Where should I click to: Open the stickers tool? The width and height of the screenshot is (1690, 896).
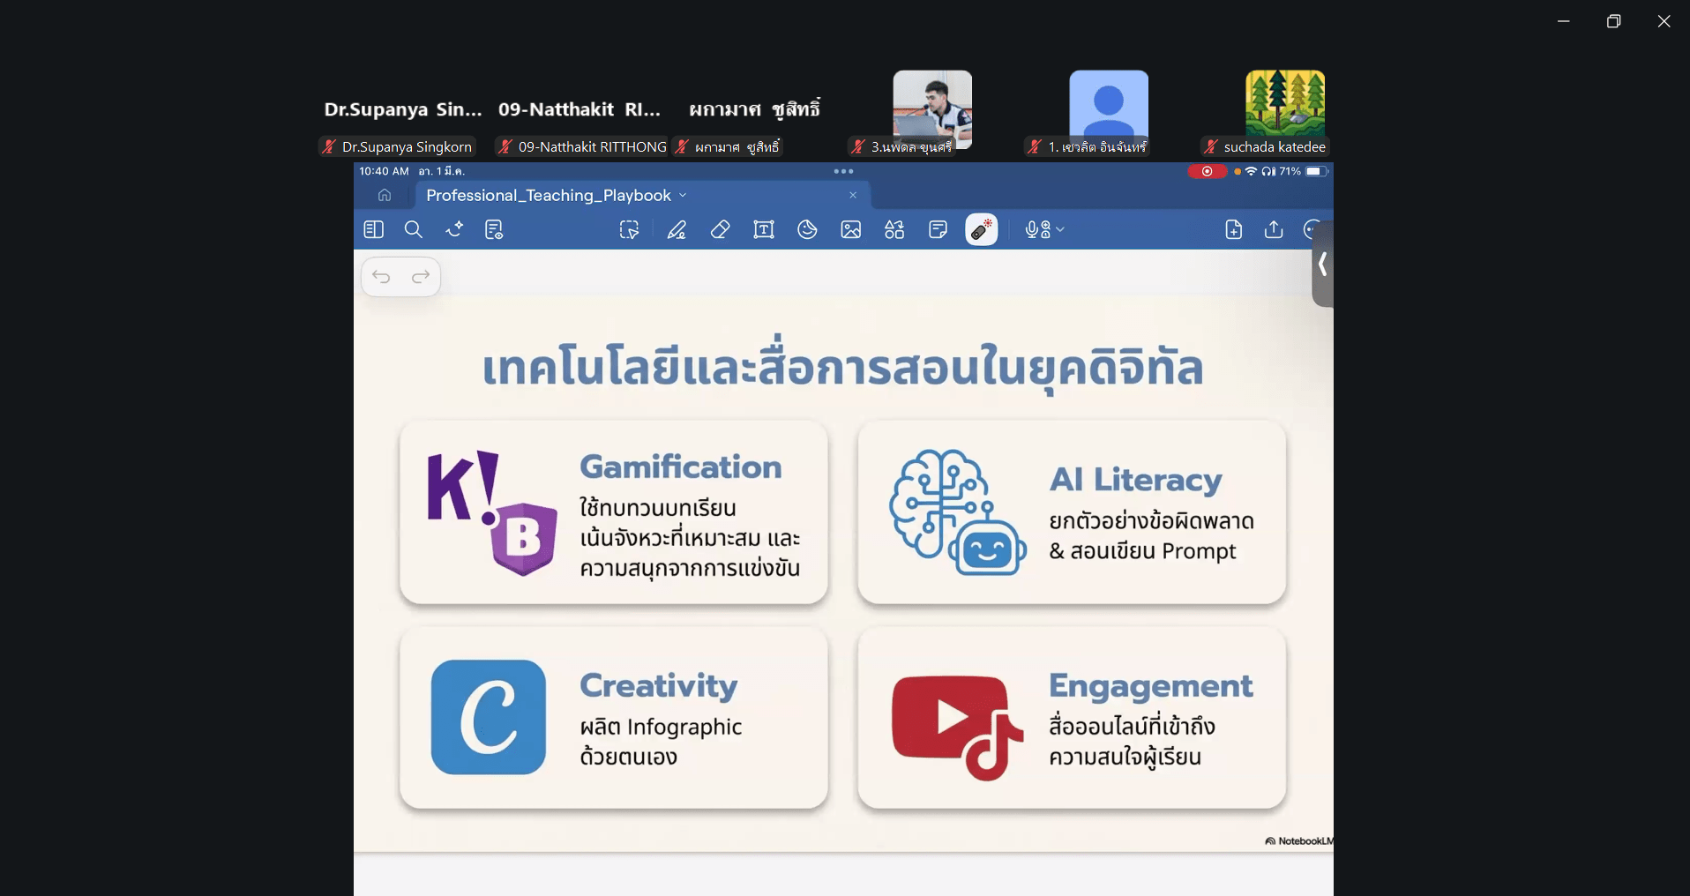tap(807, 230)
